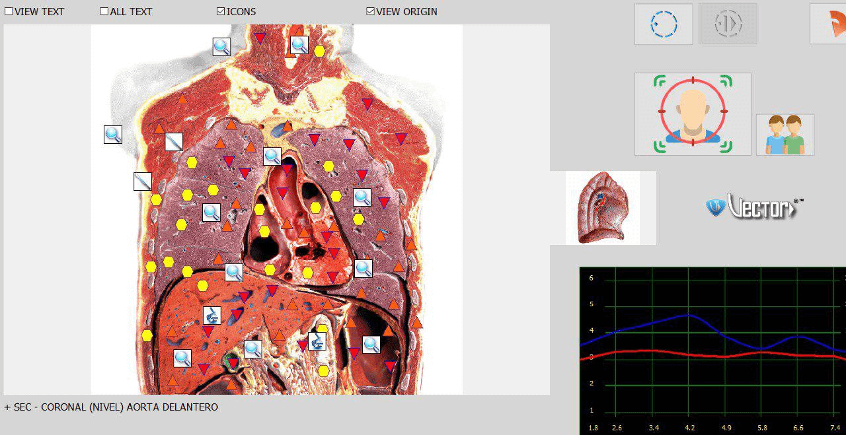Screen dimensions: 846x435
Task: Uncheck the VIEW ORIGIN option
Action: (x=369, y=11)
